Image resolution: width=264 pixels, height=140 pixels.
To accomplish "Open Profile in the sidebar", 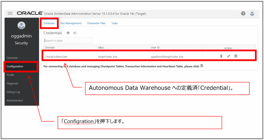I will tap(11, 75).
